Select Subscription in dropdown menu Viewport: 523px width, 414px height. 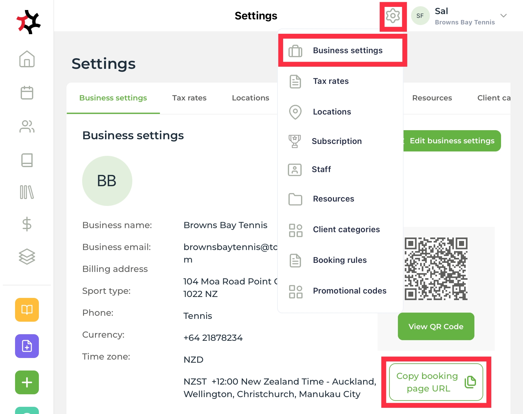pyautogui.click(x=336, y=141)
